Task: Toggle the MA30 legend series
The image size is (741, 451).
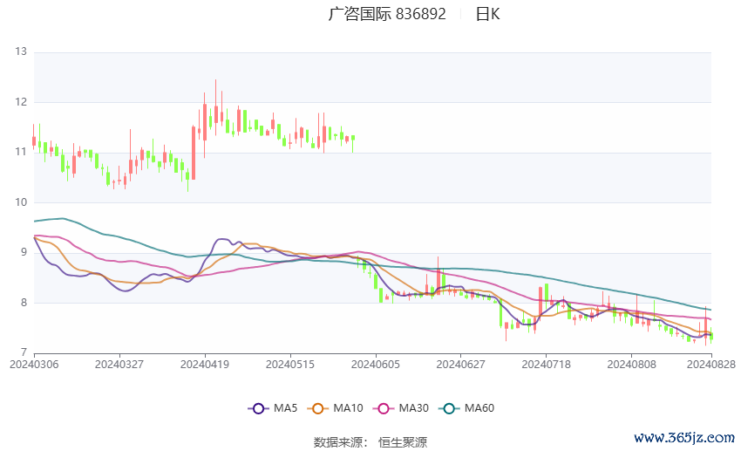Action: coord(401,408)
